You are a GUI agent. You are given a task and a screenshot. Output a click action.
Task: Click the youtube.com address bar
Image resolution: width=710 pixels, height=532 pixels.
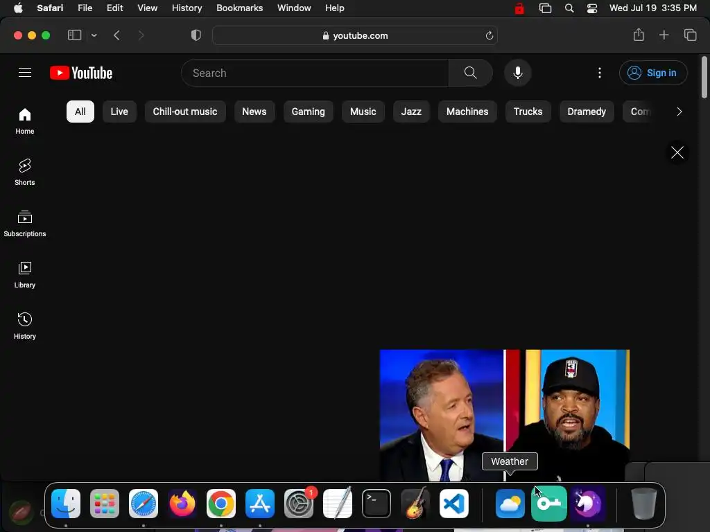pos(355,36)
